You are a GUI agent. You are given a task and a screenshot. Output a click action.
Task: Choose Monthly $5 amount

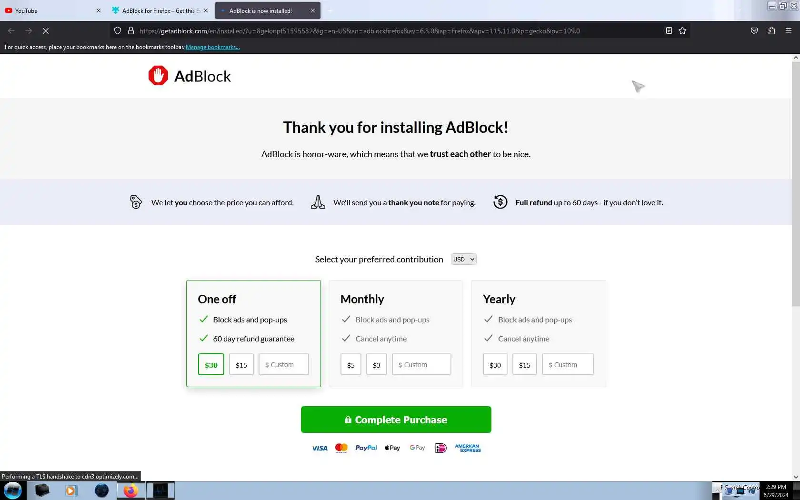pyautogui.click(x=351, y=365)
